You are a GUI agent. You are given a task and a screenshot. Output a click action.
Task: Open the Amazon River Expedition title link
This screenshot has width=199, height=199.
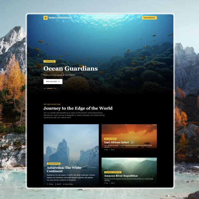point(121,176)
